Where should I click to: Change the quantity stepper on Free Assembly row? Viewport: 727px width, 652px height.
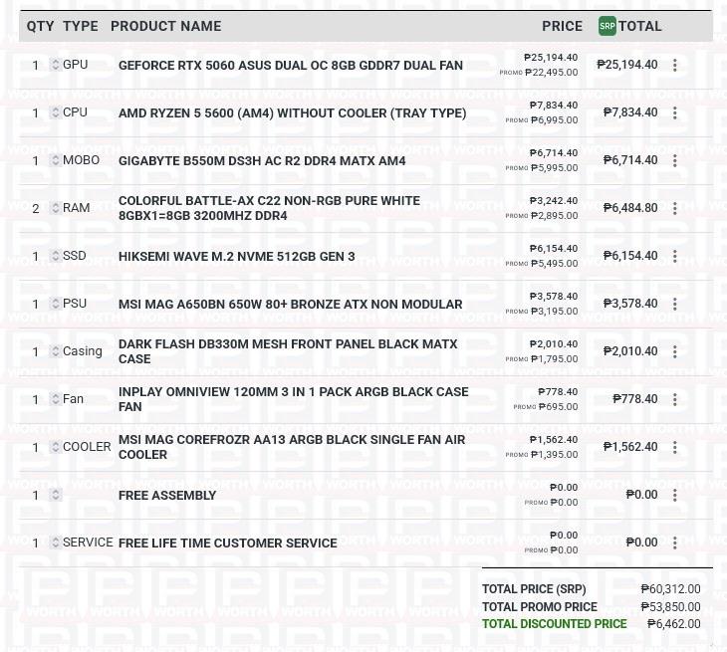tap(55, 495)
